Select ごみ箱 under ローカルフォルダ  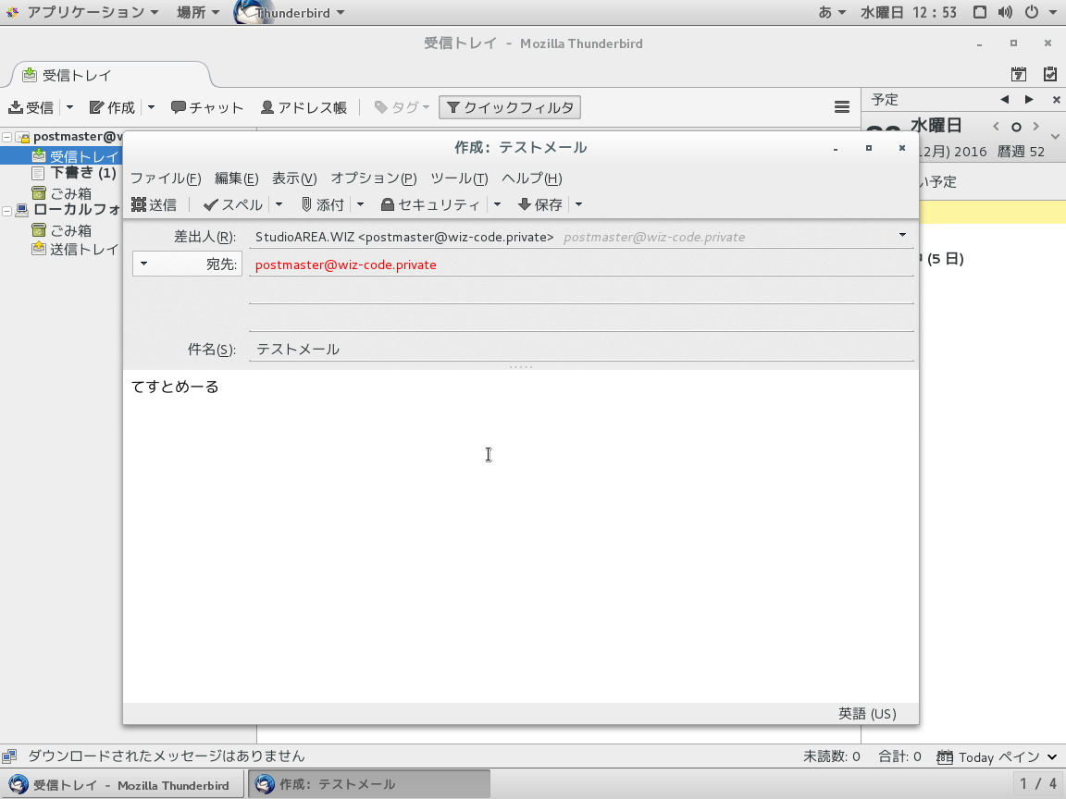62,230
